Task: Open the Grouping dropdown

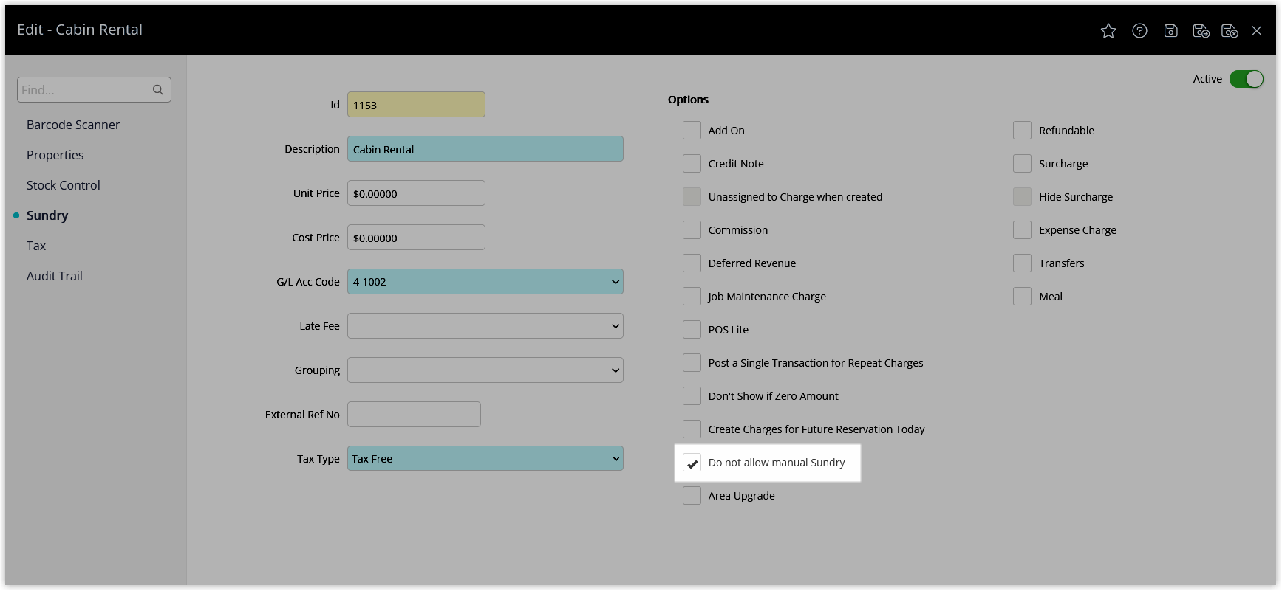Action: pos(485,370)
